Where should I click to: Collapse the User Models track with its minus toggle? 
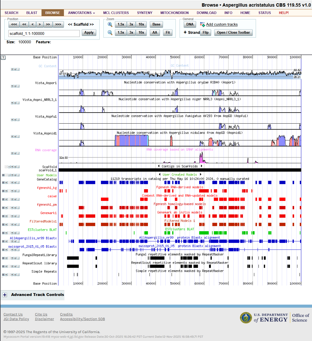[x=9, y=175]
